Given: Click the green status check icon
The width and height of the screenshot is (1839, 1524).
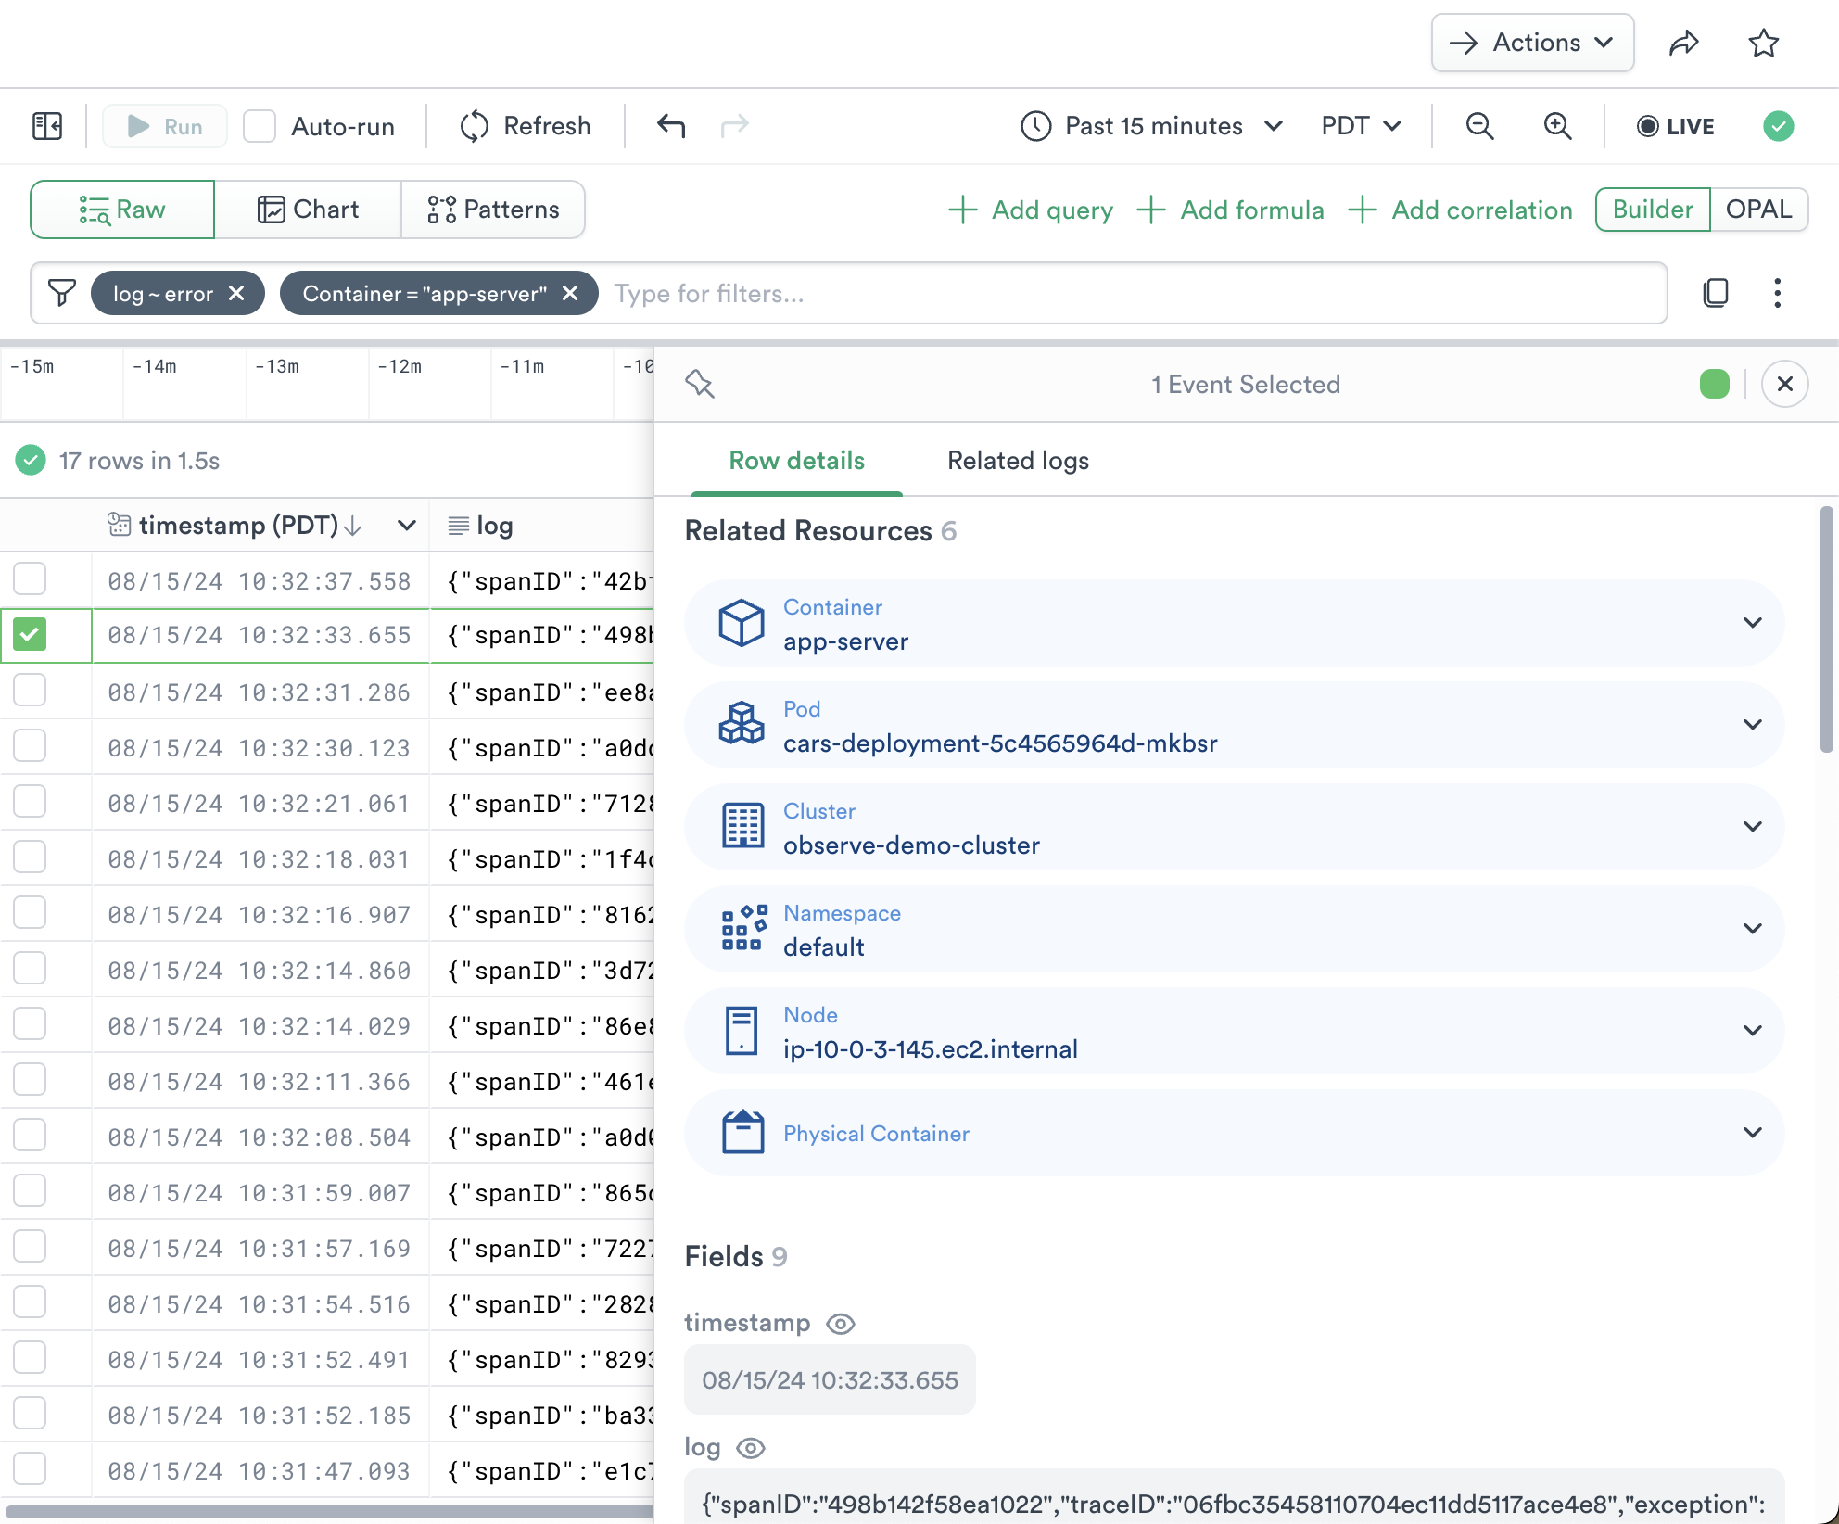Looking at the screenshot, I should 1778,126.
